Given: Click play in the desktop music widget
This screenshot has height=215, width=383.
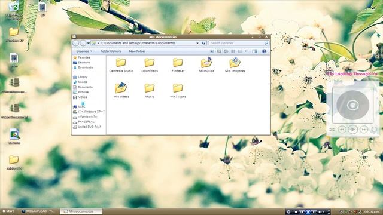Looking at the screenshot, I should 352,130.
